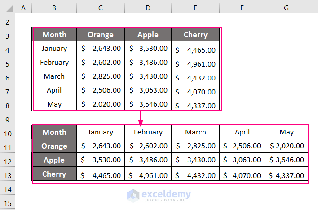The width and height of the screenshot is (318, 210).
Task: Select the March cell in row 10
Action: click(195, 132)
